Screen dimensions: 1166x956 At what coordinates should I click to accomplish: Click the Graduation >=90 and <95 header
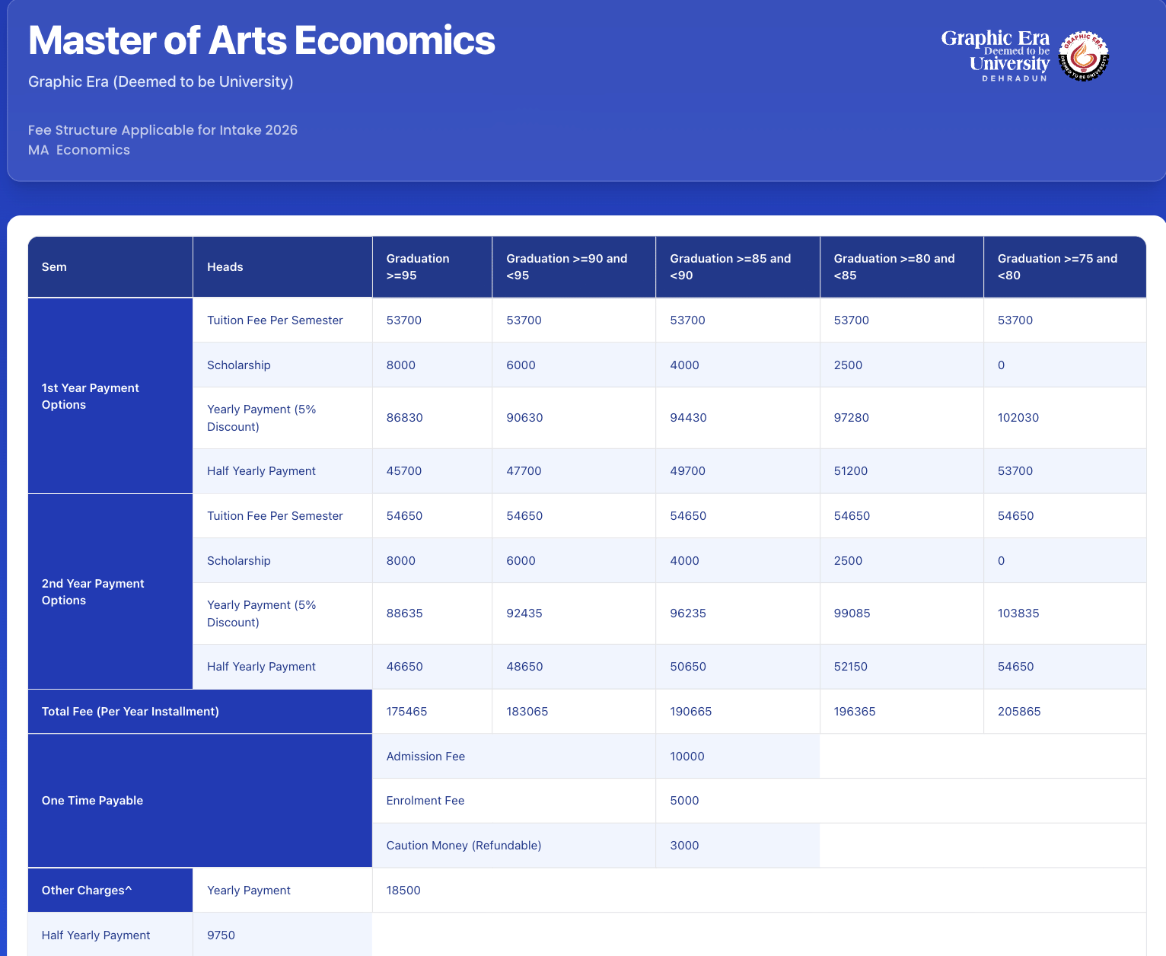click(567, 267)
